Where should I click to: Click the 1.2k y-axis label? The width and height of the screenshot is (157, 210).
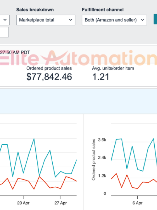(102, 176)
